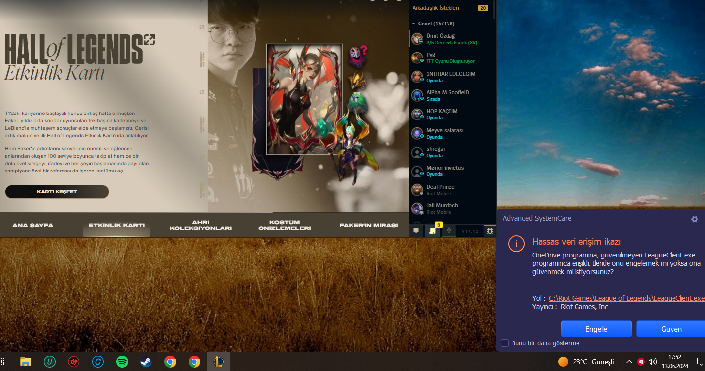Open the Ahri skin splash art card

pyautogui.click(x=304, y=99)
